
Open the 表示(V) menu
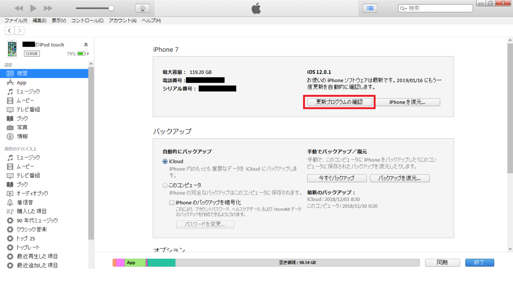point(59,20)
